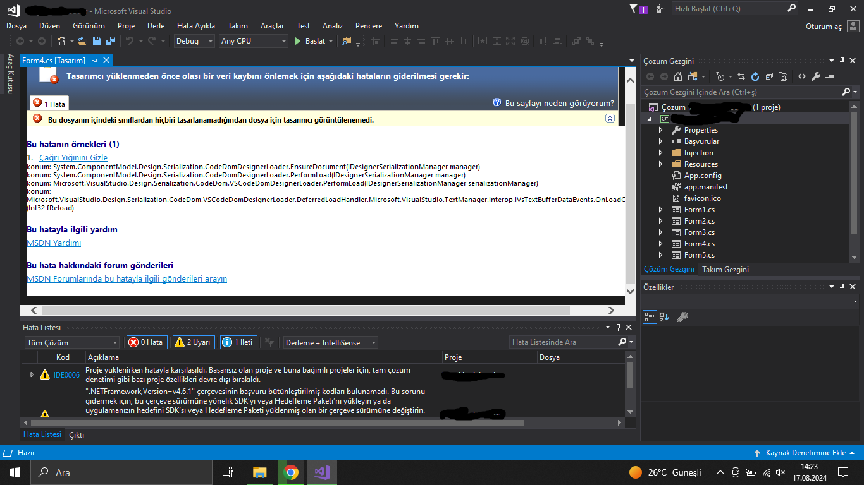Click the Oturum aç sign-in button
Image resolution: width=864 pixels, height=485 pixels.
coord(824,27)
